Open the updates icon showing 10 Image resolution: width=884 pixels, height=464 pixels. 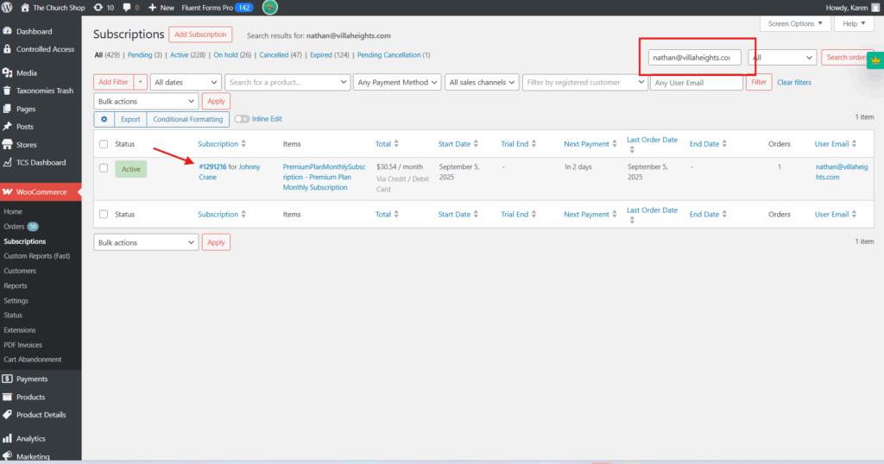(x=98, y=7)
